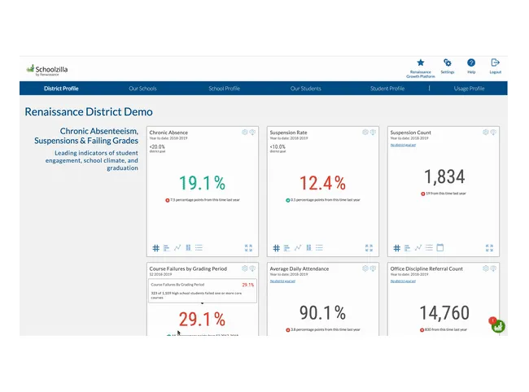
Task: Open gear settings on Course Failures card
Action: (245, 268)
